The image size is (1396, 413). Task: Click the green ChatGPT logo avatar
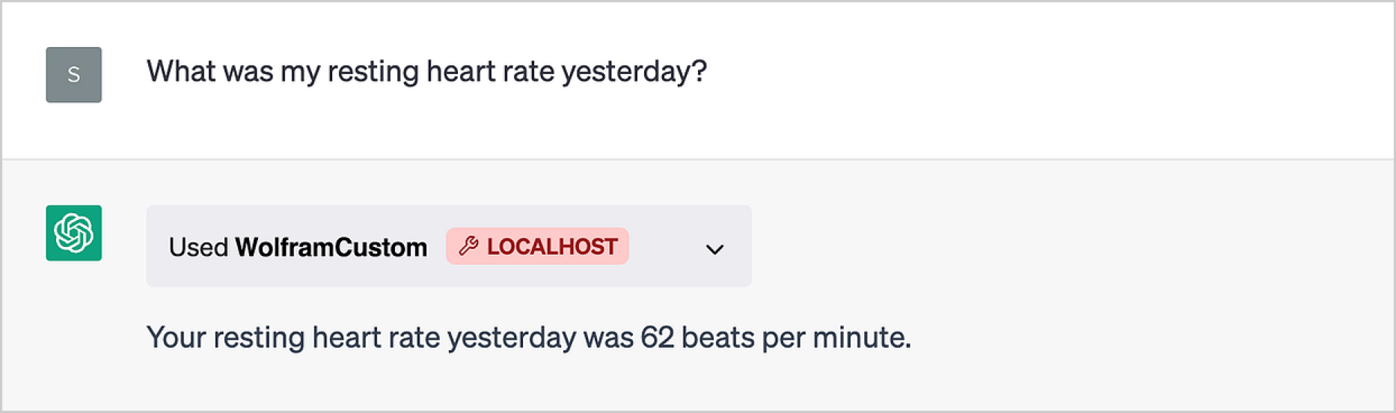pyautogui.click(x=73, y=233)
